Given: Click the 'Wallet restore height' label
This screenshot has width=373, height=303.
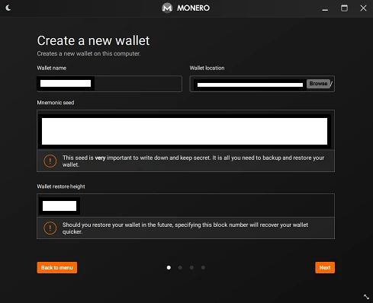Looking at the screenshot, I should pyautogui.click(x=61, y=187).
